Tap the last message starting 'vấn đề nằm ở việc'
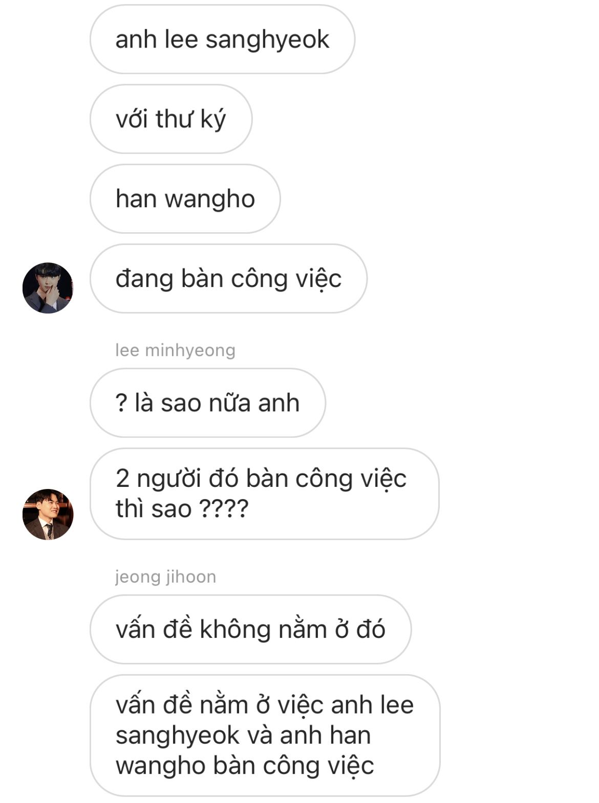 coord(265,735)
